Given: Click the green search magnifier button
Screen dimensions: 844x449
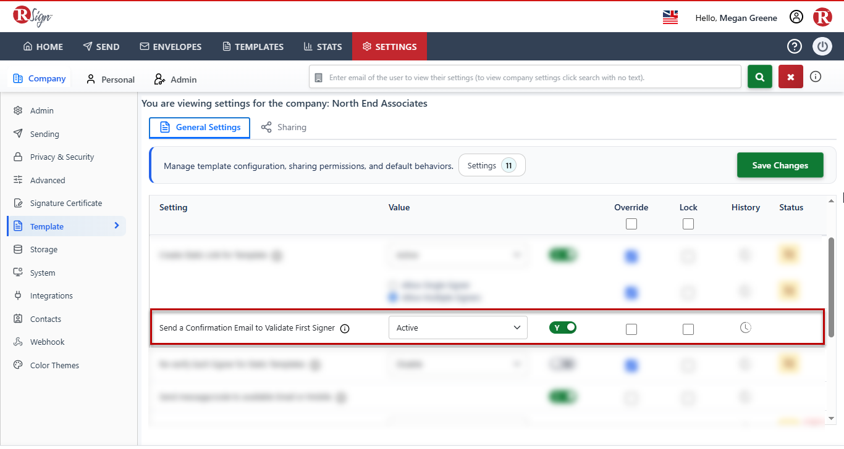Looking at the screenshot, I should [x=760, y=77].
